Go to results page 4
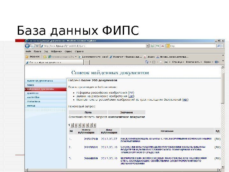This screenshot has height=172, width=229. coord(80,125)
